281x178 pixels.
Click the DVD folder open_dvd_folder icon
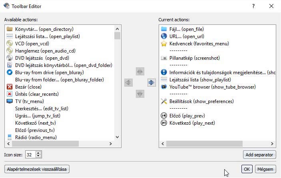click(10, 65)
